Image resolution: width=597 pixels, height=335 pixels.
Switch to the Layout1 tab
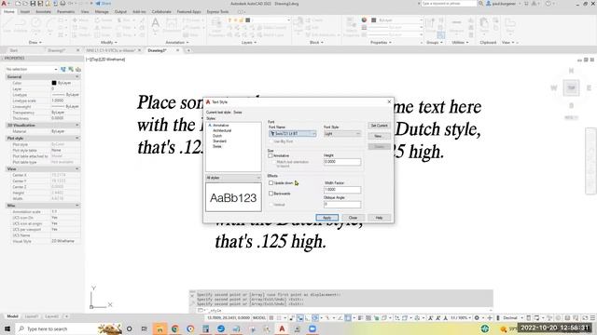[31, 316]
